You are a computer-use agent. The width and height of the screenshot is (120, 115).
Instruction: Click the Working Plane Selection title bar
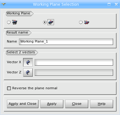(x=56, y=4)
